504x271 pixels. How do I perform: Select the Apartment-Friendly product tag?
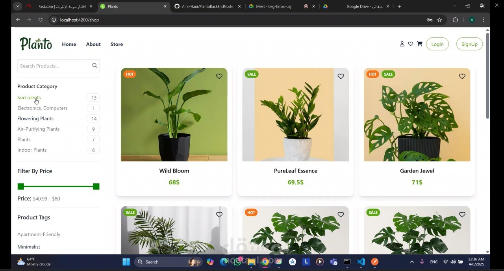point(39,234)
